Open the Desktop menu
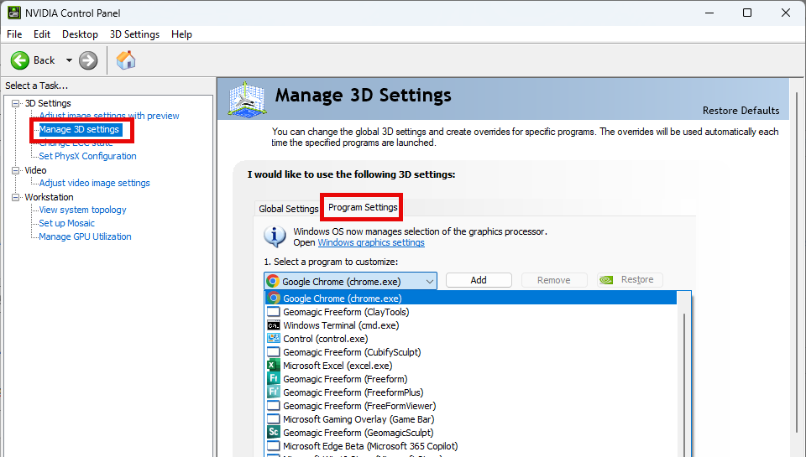 tap(81, 34)
